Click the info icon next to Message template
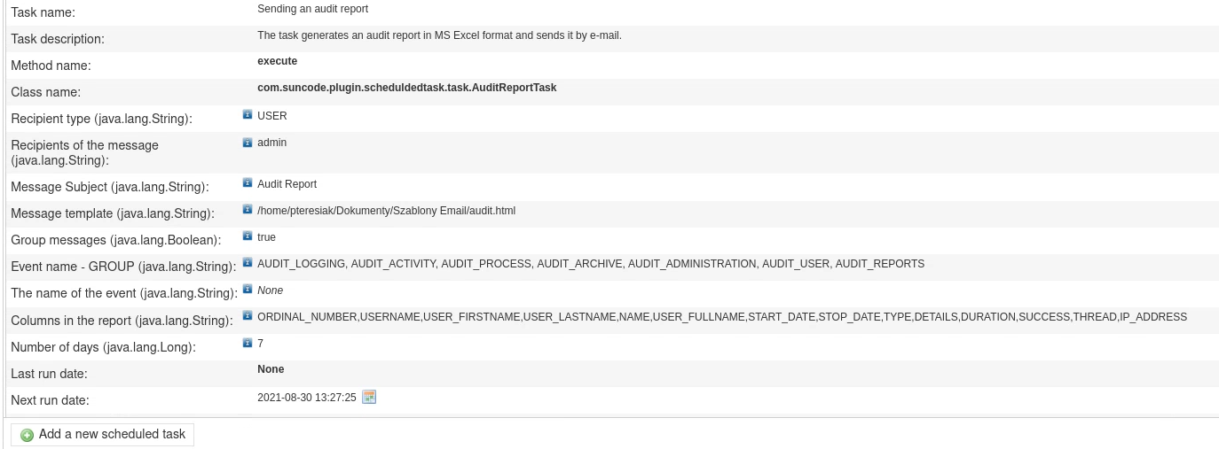The image size is (1219, 449). [x=248, y=210]
